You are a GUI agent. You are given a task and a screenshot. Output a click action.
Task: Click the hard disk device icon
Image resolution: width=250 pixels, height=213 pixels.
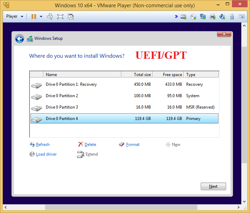pos(183,17)
